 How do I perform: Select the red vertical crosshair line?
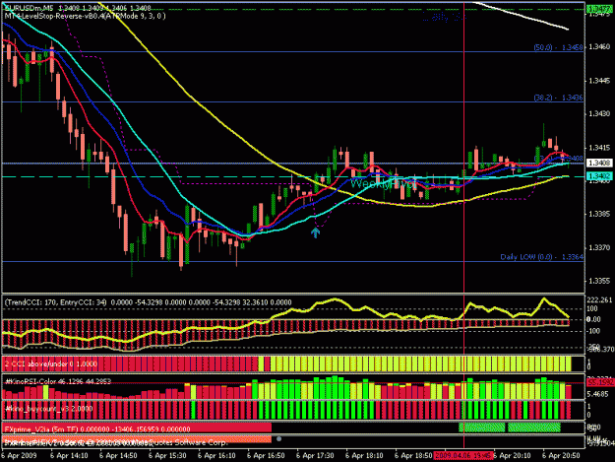[x=464, y=224]
